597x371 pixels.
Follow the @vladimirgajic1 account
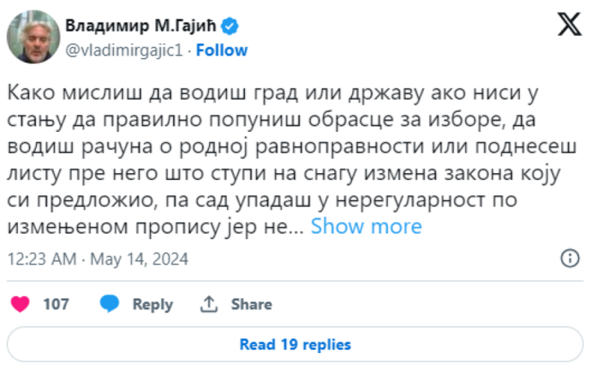tap(222, 50)
